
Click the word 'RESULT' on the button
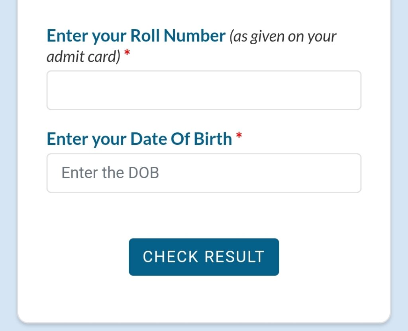pos(235,257)
